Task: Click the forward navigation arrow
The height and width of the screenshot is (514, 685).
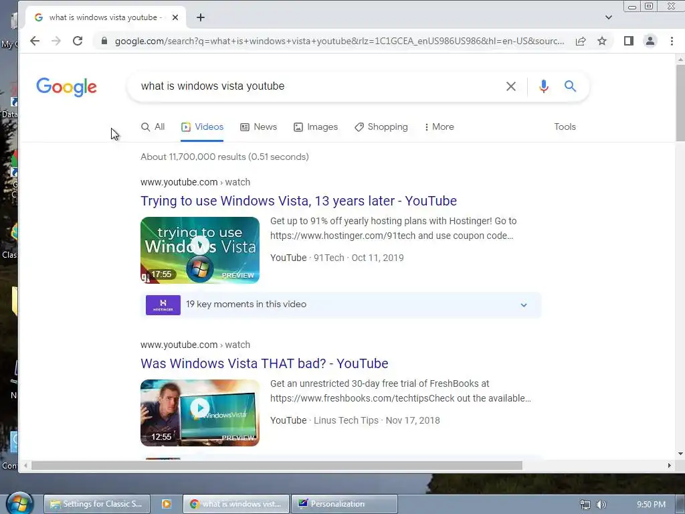Action: pos(56,41)
